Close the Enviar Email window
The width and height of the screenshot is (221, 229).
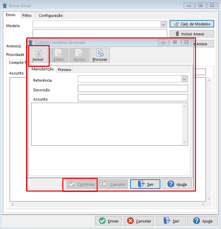(x=212, y=5)
